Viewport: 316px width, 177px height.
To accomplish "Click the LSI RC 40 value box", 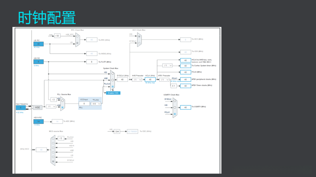I will (x=38, y=44).
